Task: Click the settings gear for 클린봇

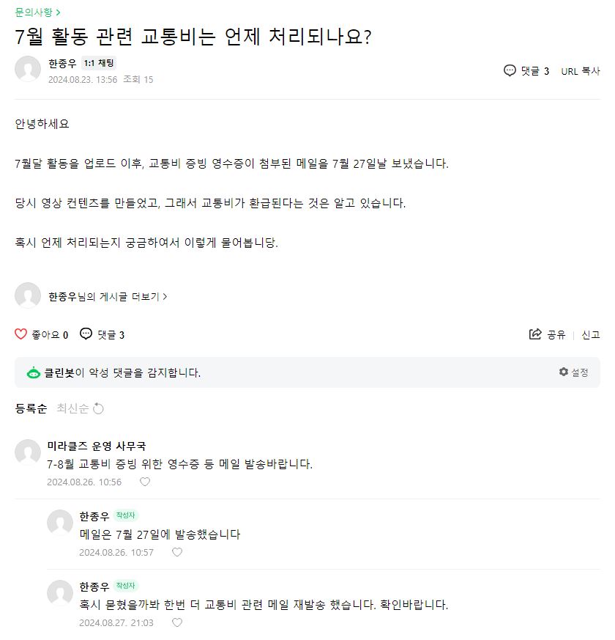Action: [x=563, y=372]
